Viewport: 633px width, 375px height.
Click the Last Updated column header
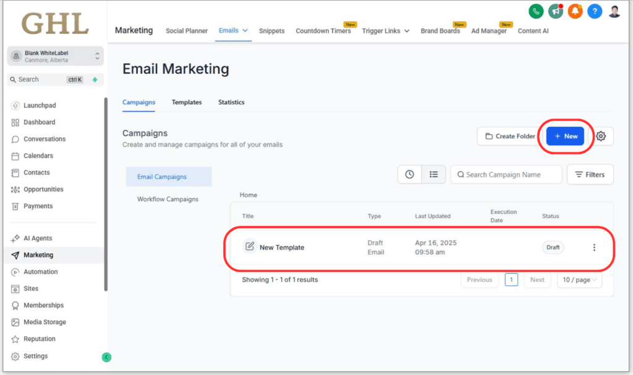(433, 216)
